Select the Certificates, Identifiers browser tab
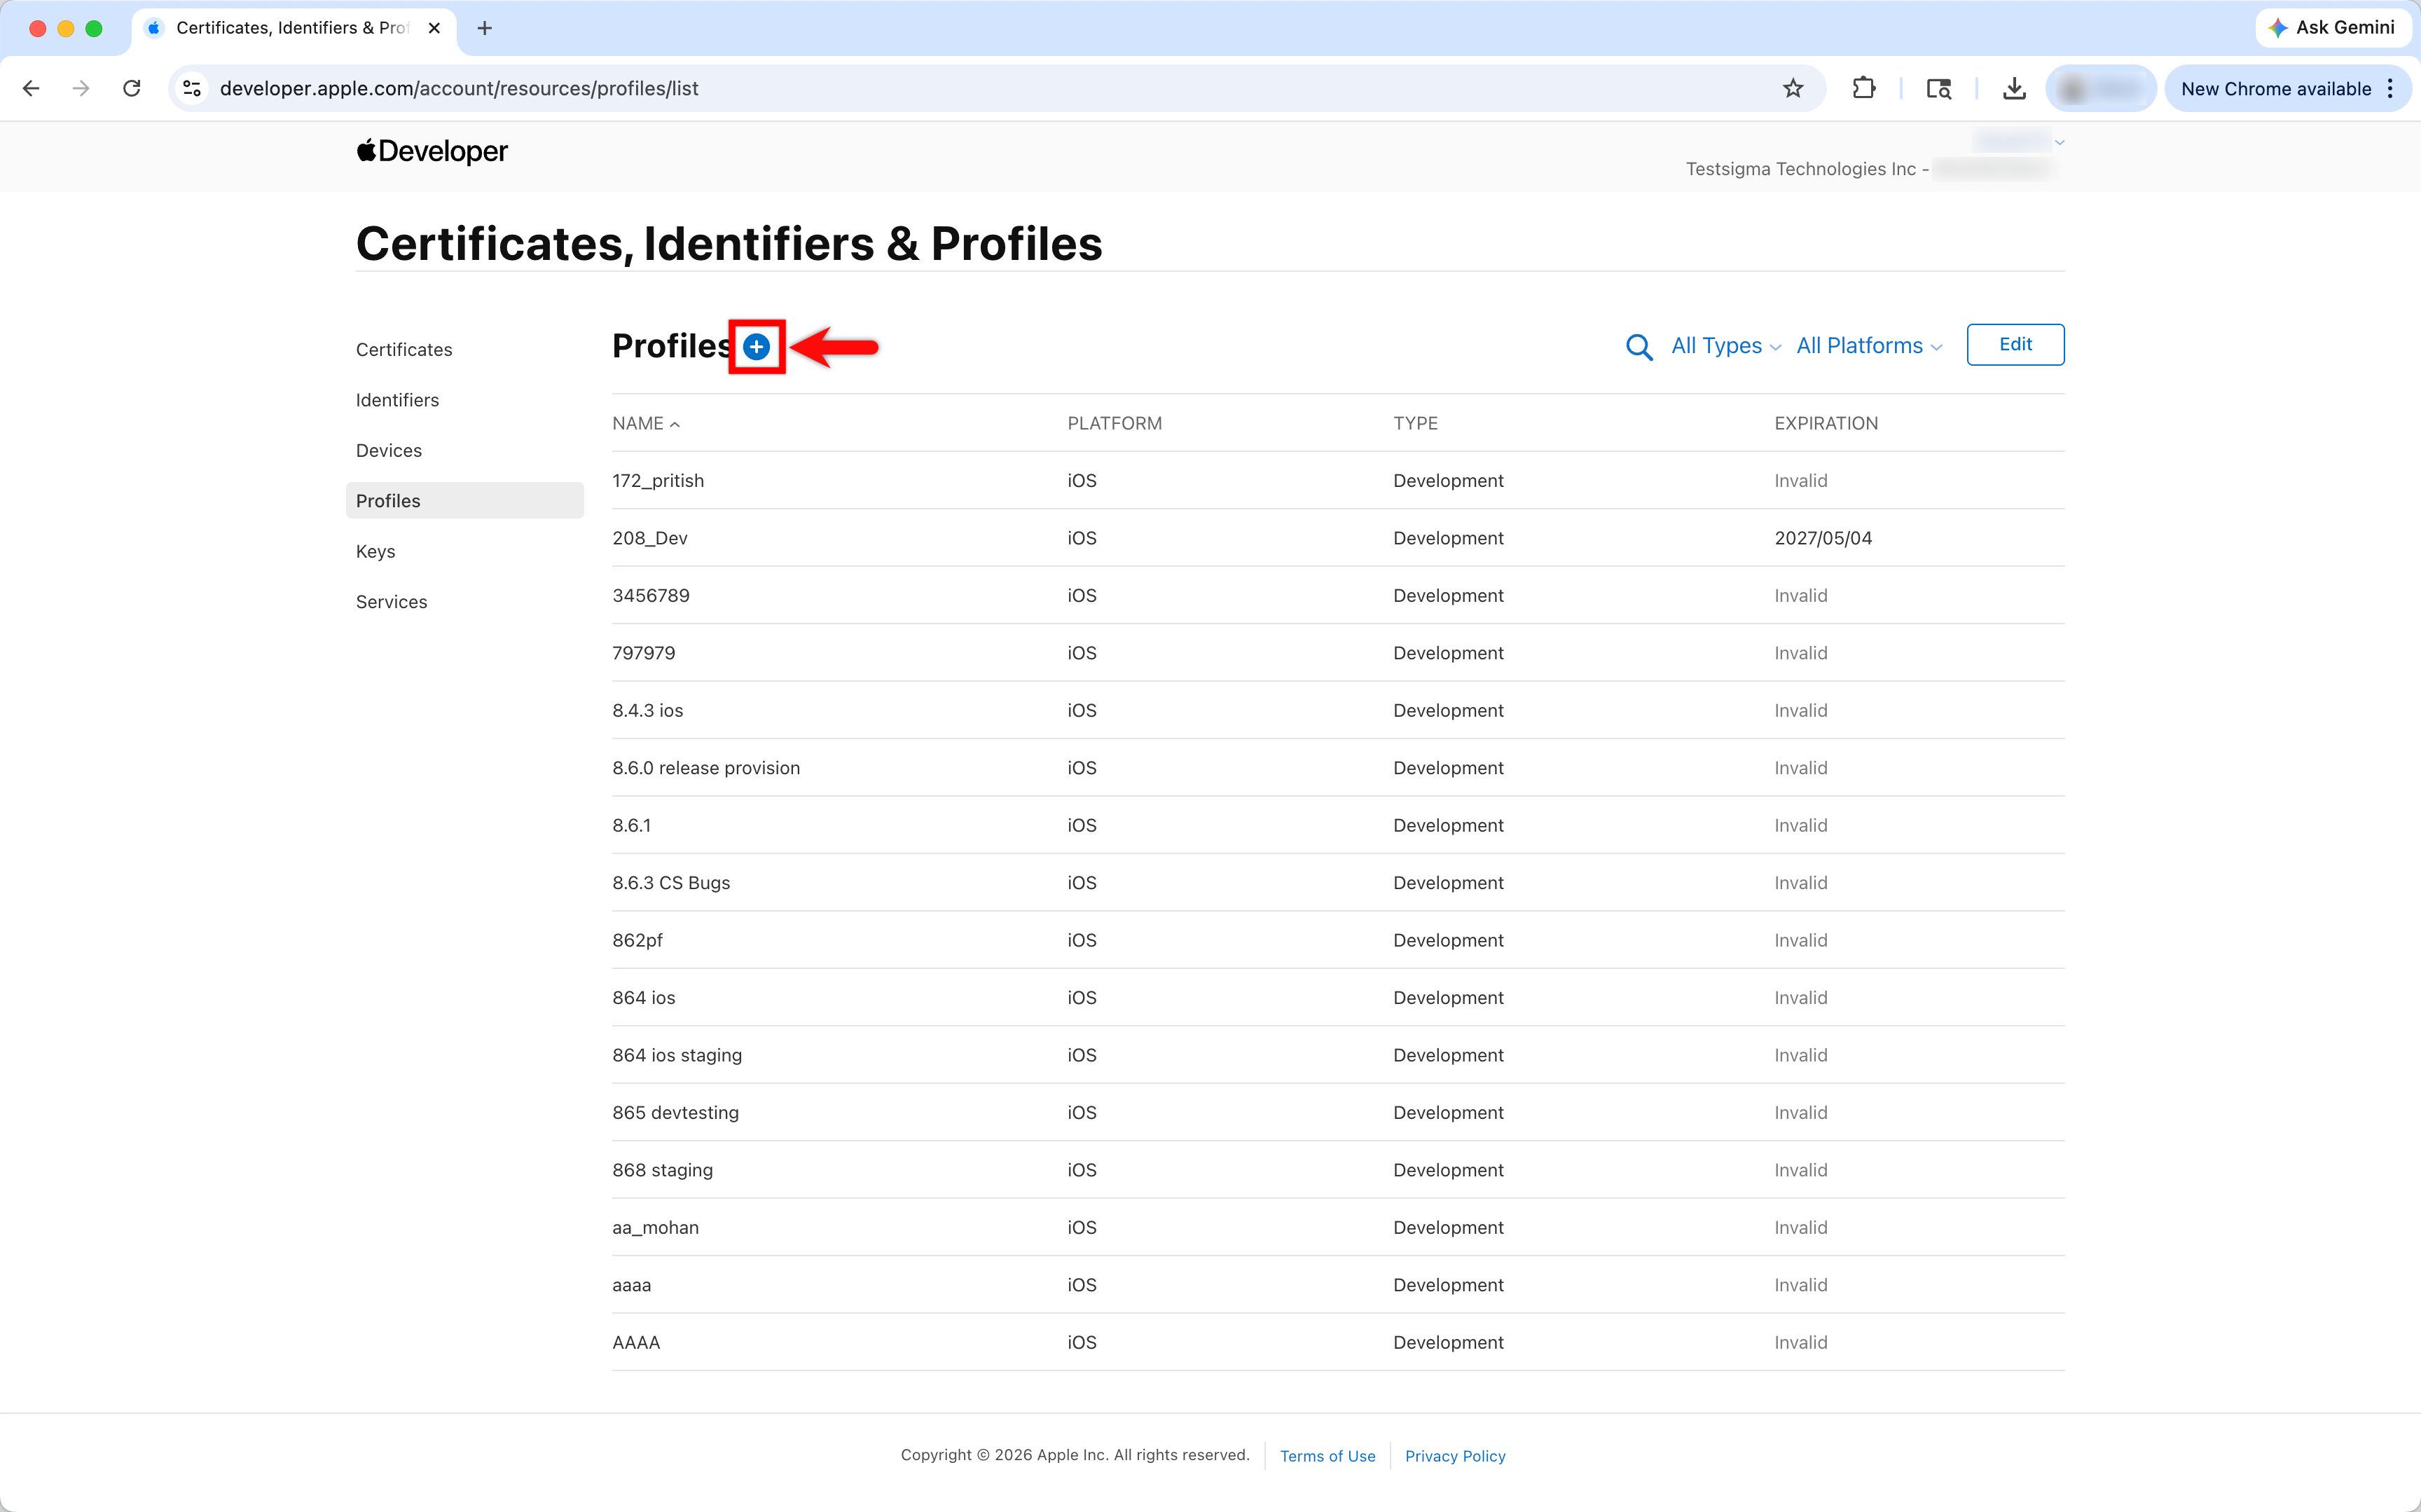This screenshot has width=2421, height=1512. click(293, 28)
